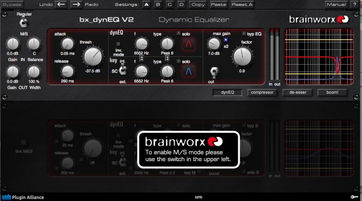Click the factor knob at 0.9
This screenshot has height=201, width=362.
[242, 57]
